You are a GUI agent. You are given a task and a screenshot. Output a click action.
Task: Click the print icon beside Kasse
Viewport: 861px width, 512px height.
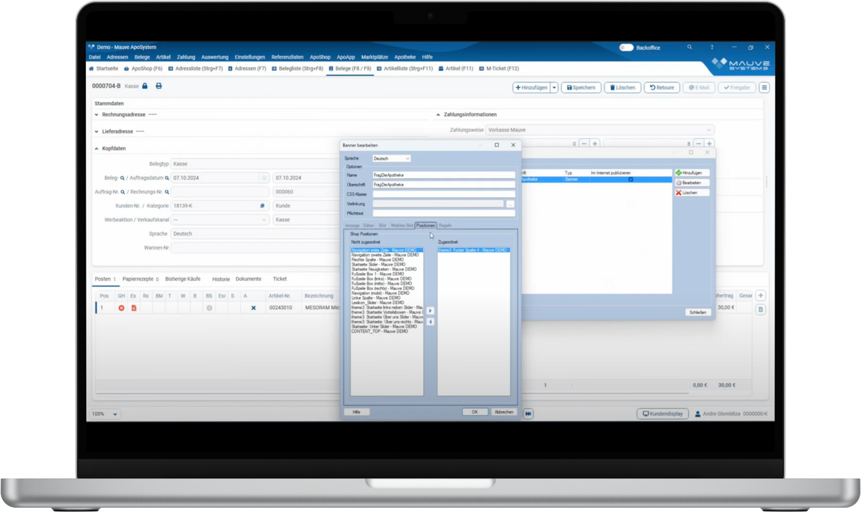pyautogui.click(x=158, y=86)
